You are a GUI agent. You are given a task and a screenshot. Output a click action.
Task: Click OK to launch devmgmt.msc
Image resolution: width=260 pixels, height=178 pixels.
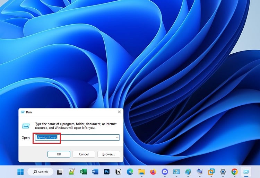[x=59, y=154]
